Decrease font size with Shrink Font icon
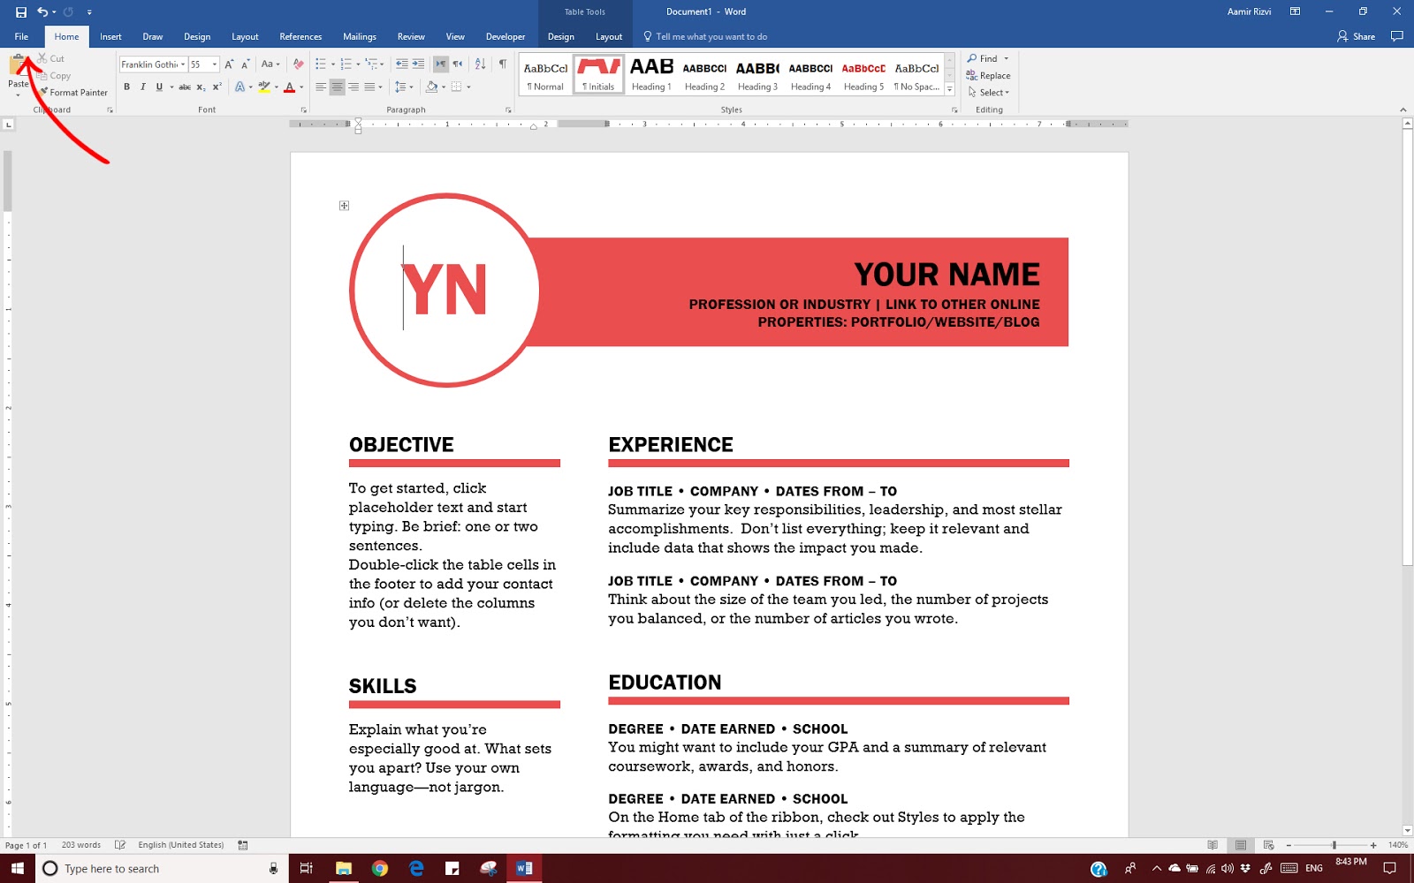The image size is (1414, 883). click(245, 64)
